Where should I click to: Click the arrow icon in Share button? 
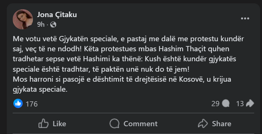(x=203, y=124)
